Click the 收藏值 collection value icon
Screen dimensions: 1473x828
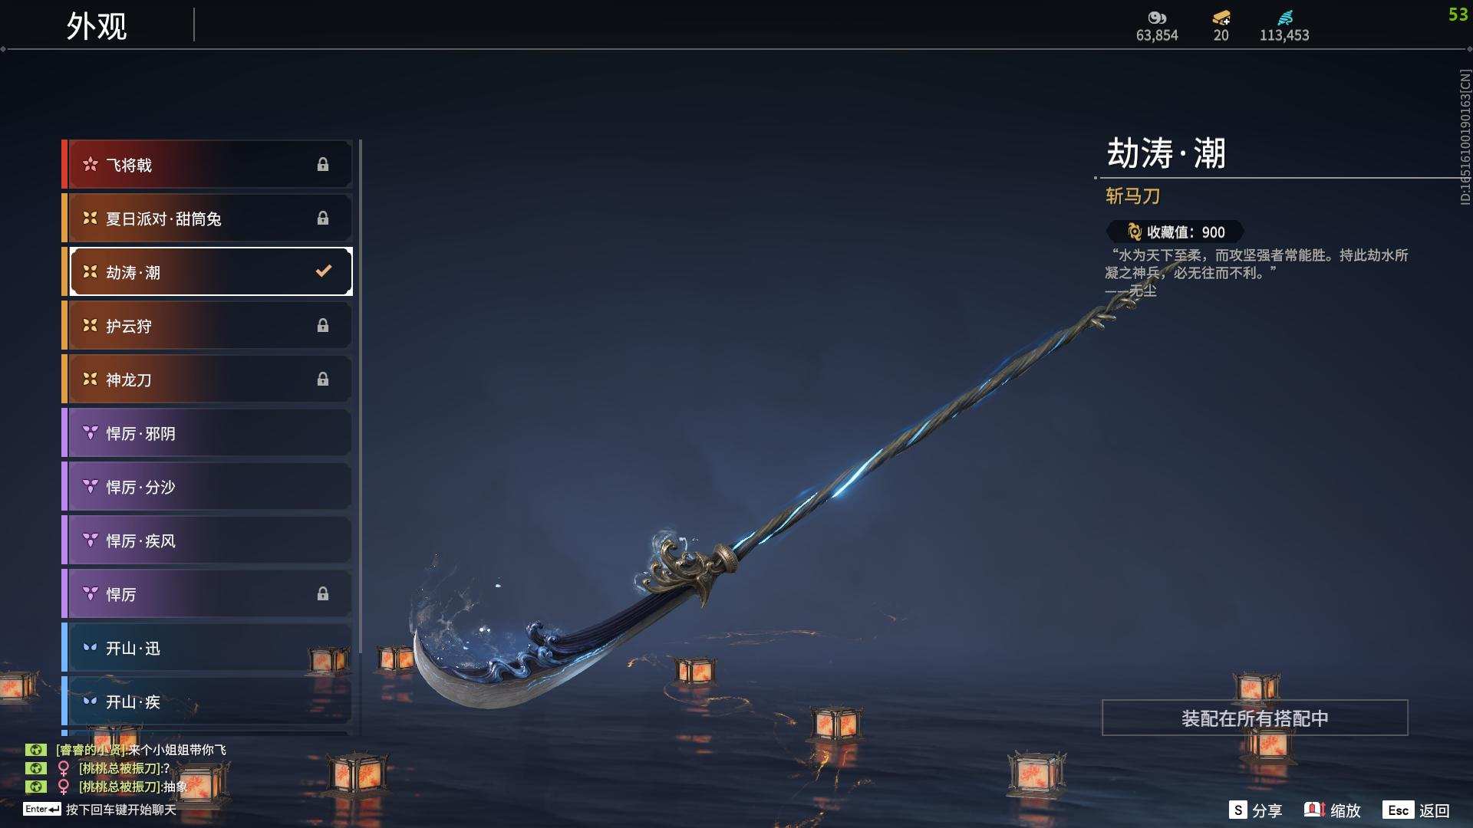pyautogui.click(x=1135, y=232)
